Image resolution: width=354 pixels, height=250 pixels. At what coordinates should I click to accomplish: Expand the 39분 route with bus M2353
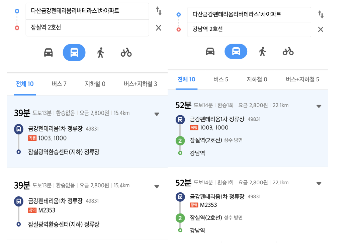(157, 187)
